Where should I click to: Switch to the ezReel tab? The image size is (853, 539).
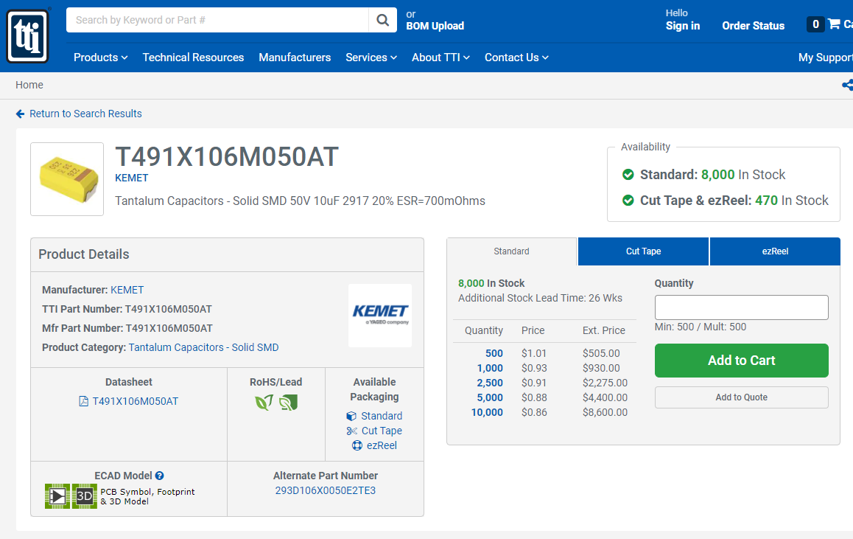(775, 251)
